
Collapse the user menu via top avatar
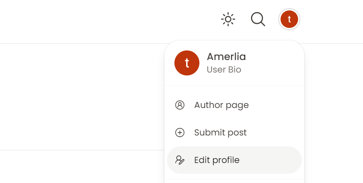coord(289,19)
